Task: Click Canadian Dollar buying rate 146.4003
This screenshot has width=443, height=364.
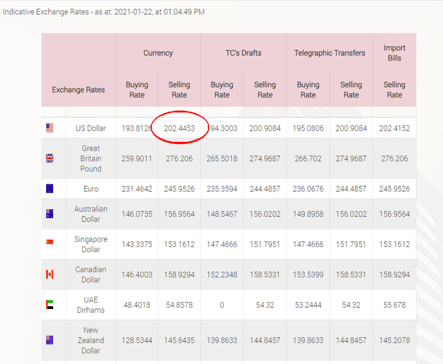Action: pos(137,274)
